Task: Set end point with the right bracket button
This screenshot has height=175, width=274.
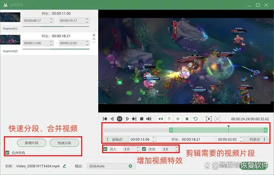Action: tap(256, 139)
